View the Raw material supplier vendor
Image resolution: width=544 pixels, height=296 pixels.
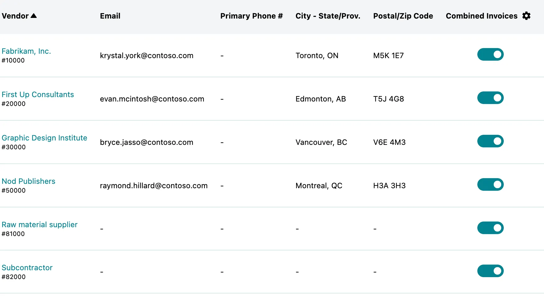click(40, 225)
